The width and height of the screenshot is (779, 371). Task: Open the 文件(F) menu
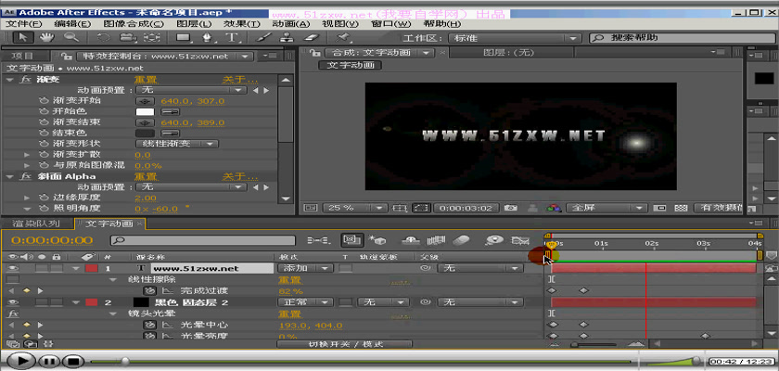[24, 24]
